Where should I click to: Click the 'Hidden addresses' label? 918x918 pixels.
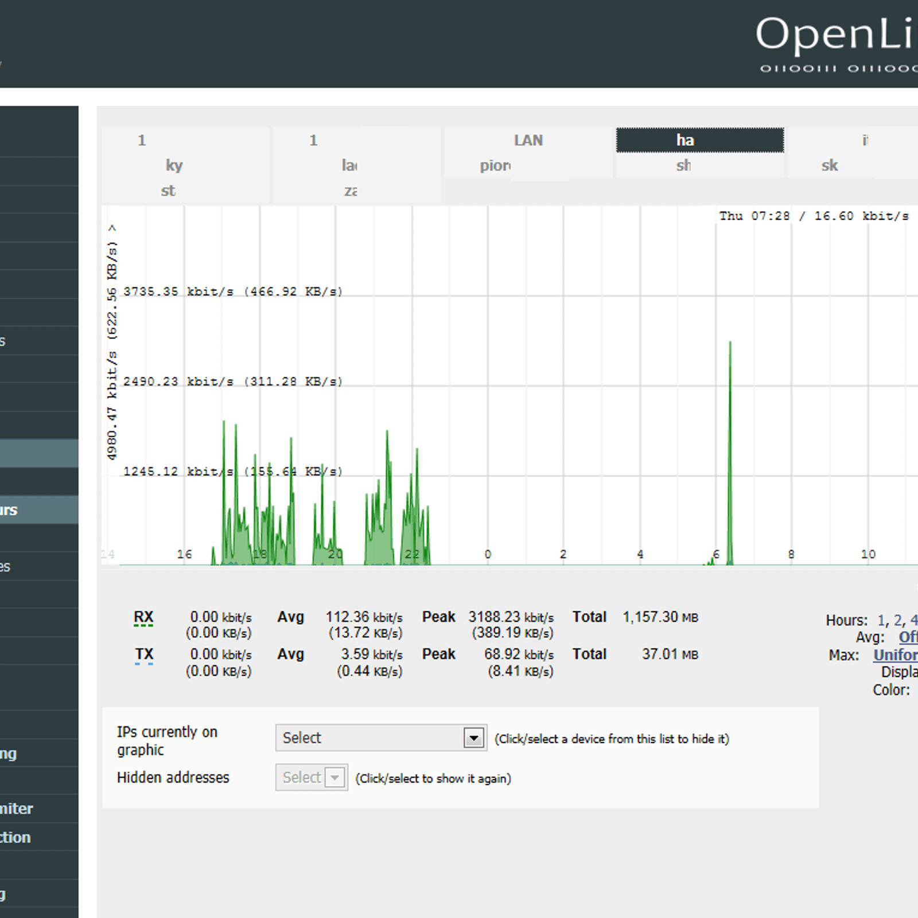(x=173, y=777)
